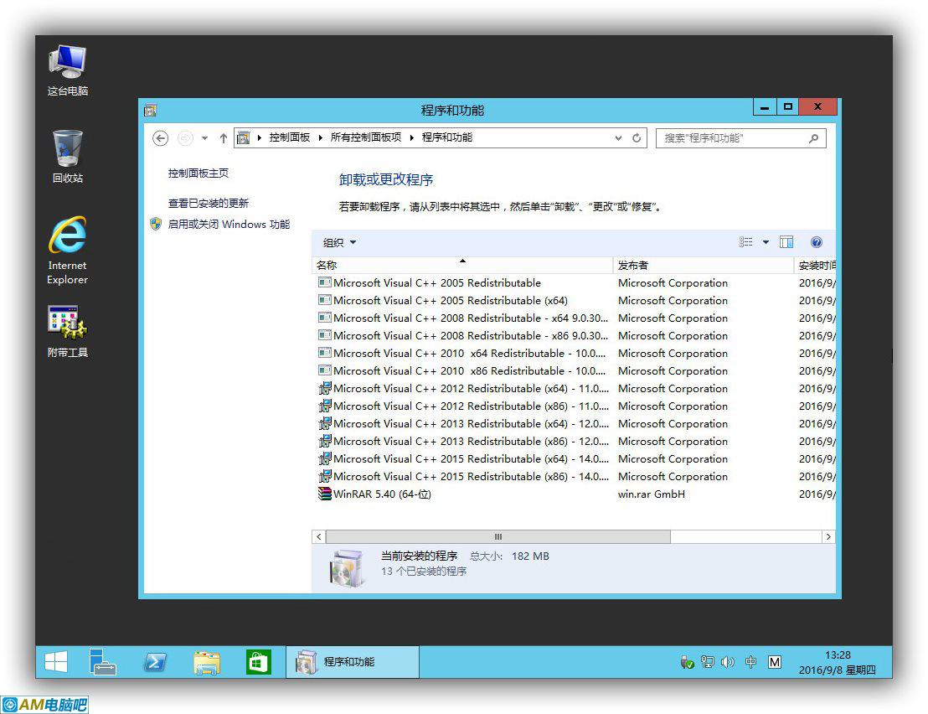Click the Visual C++ 2012 (x64) installer icon
928x714 pixels.
pos(324,388)
